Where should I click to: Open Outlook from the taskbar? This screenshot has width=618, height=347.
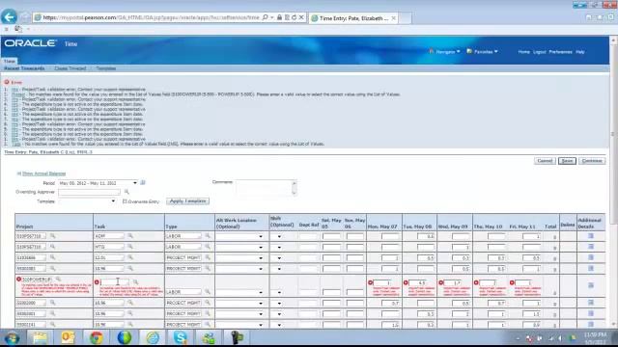tap(68, 337)
